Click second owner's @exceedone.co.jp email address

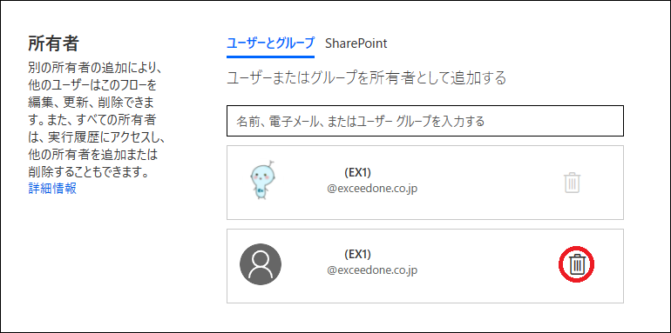coord(372,270)
